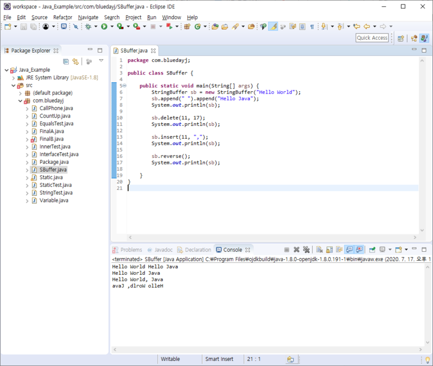
Task: Open the Source menu
Action: (39, 17)
